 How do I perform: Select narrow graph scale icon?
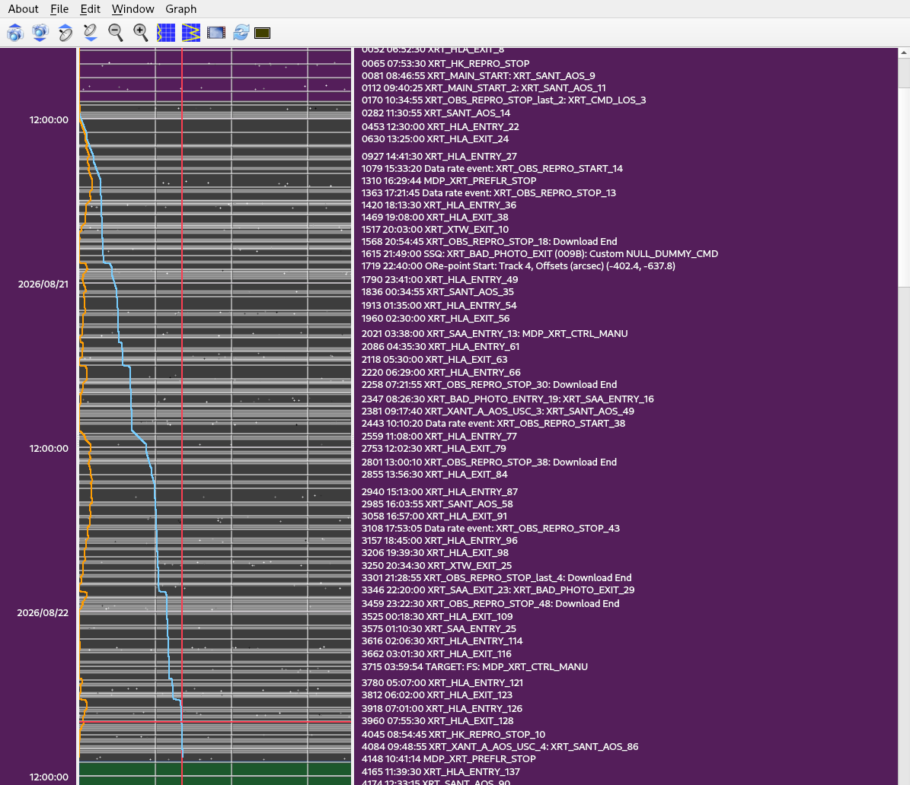(x=166, y=33)
